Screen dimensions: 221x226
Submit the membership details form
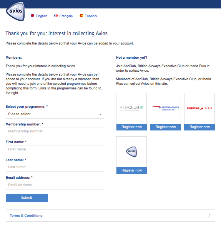27,198
